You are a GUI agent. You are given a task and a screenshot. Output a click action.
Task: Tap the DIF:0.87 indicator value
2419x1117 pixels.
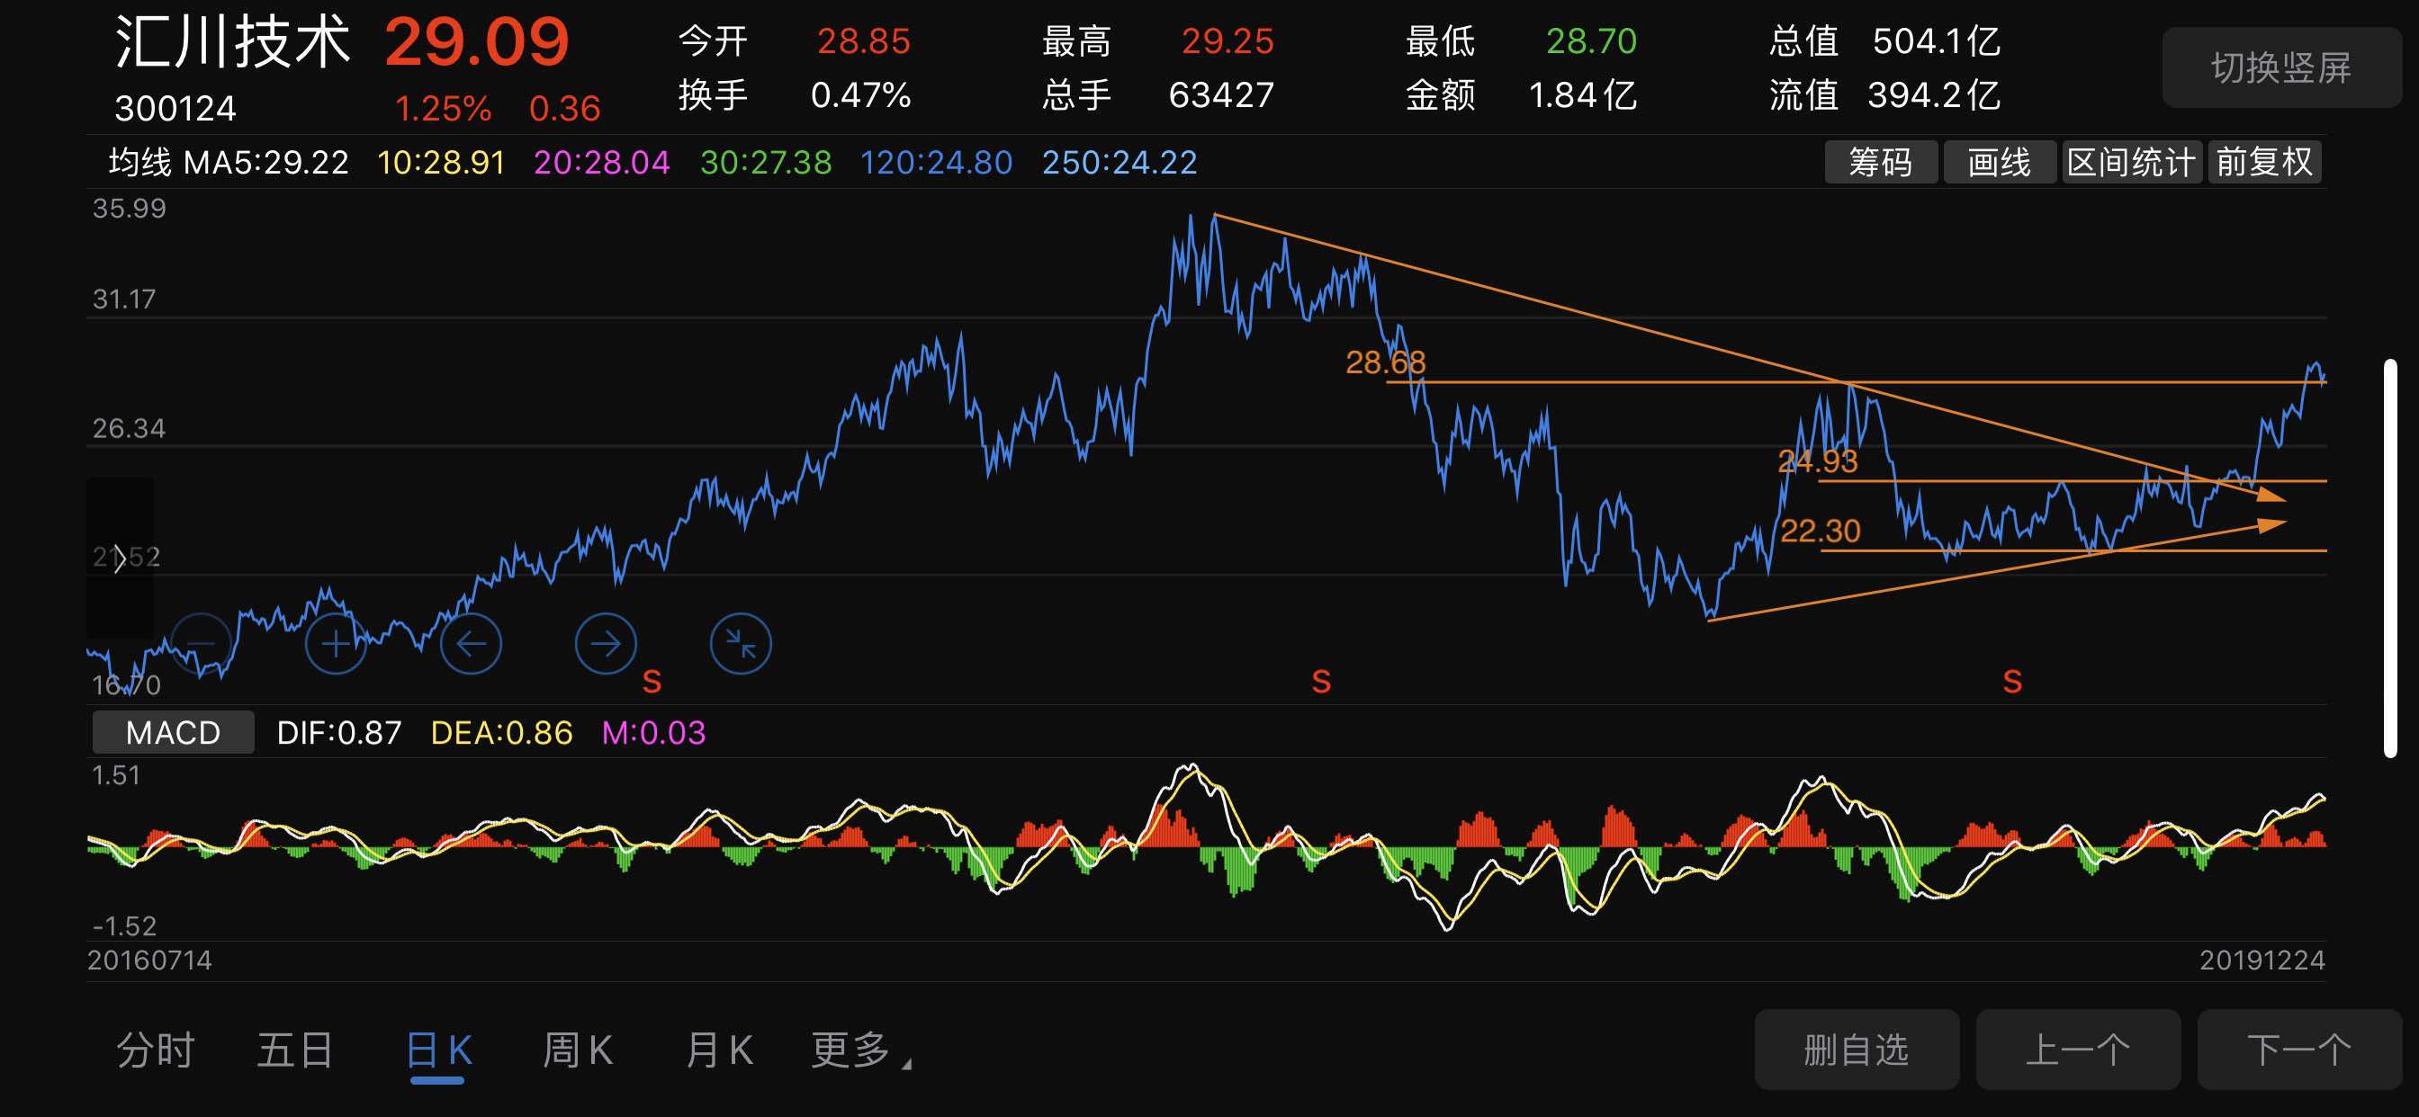tap(339, 732)
